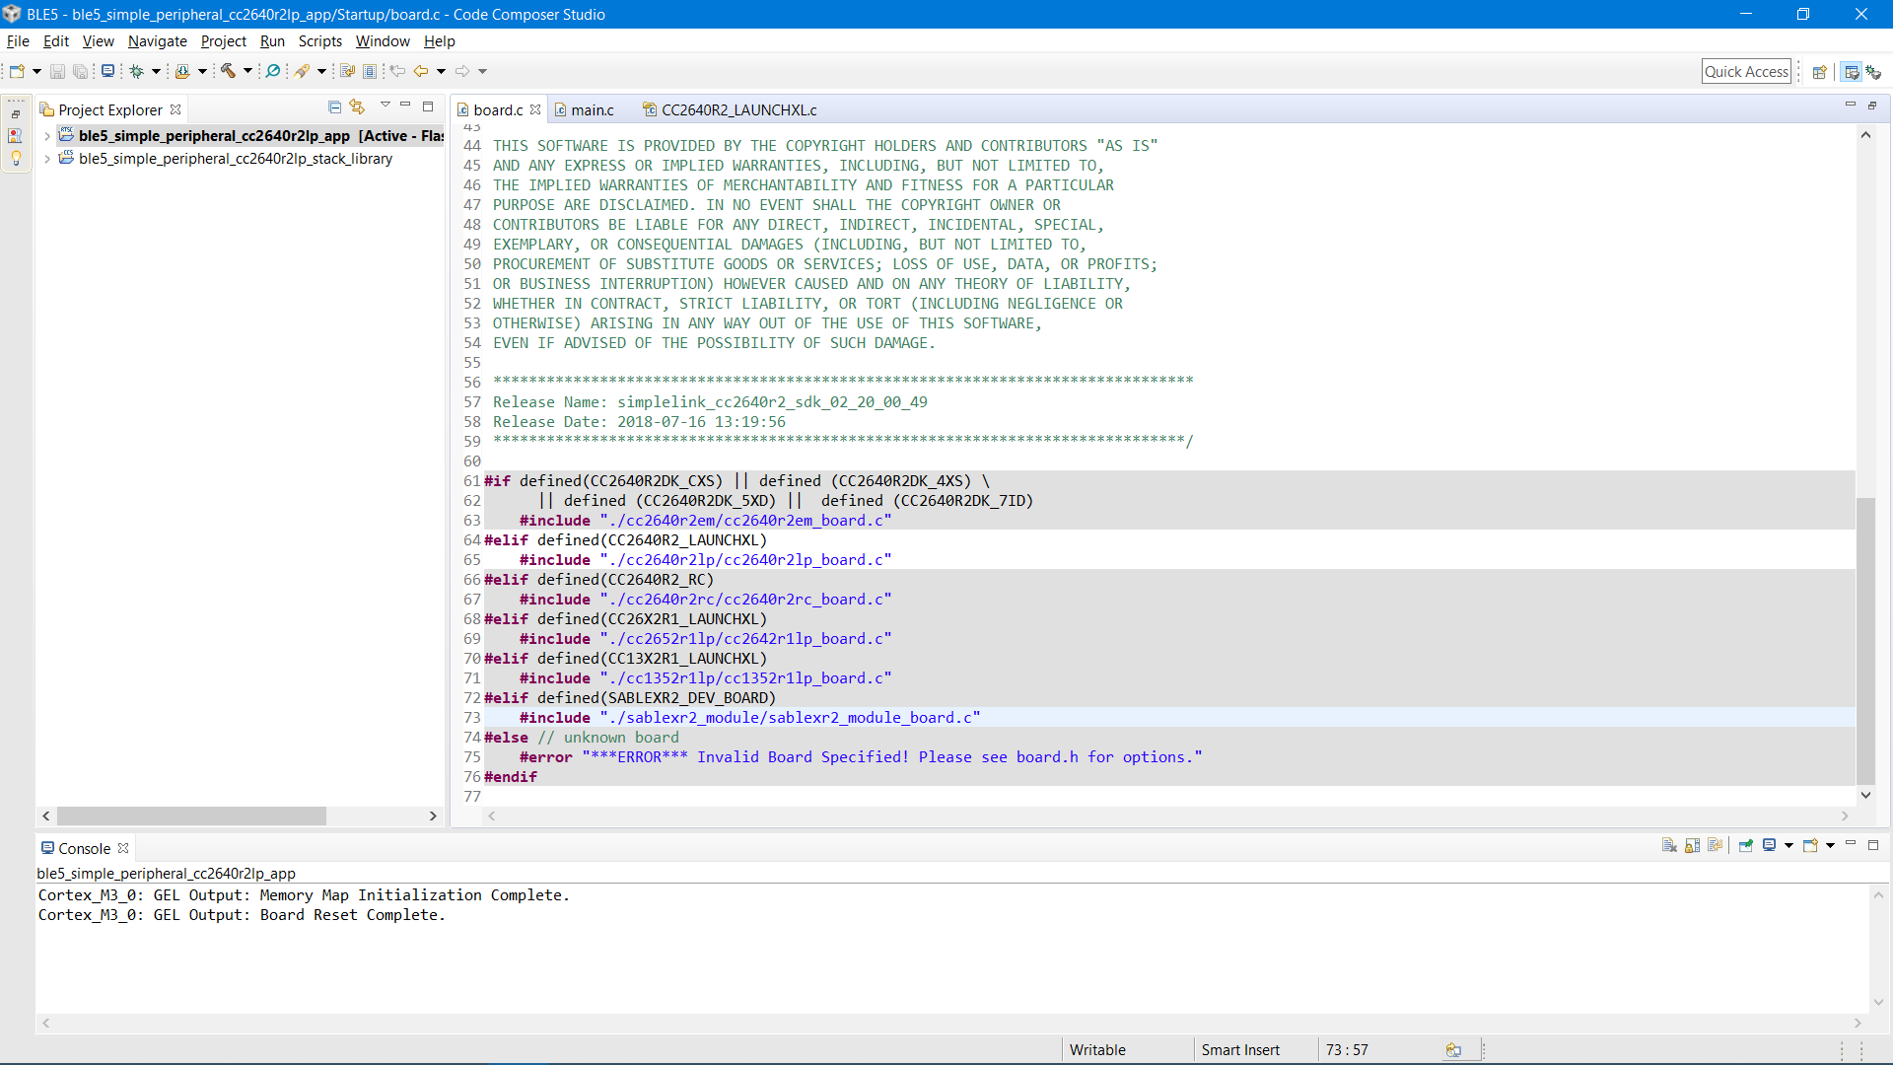
Task: Toggle Console Scroll Lock
Action: tap(1692, 845)
